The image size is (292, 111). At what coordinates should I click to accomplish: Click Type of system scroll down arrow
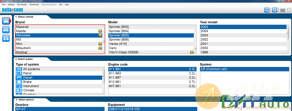tap(104, 93)
